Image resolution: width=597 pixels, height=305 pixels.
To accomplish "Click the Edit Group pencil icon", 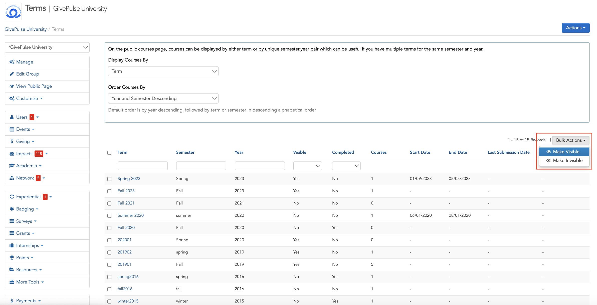I will point(12,74).
